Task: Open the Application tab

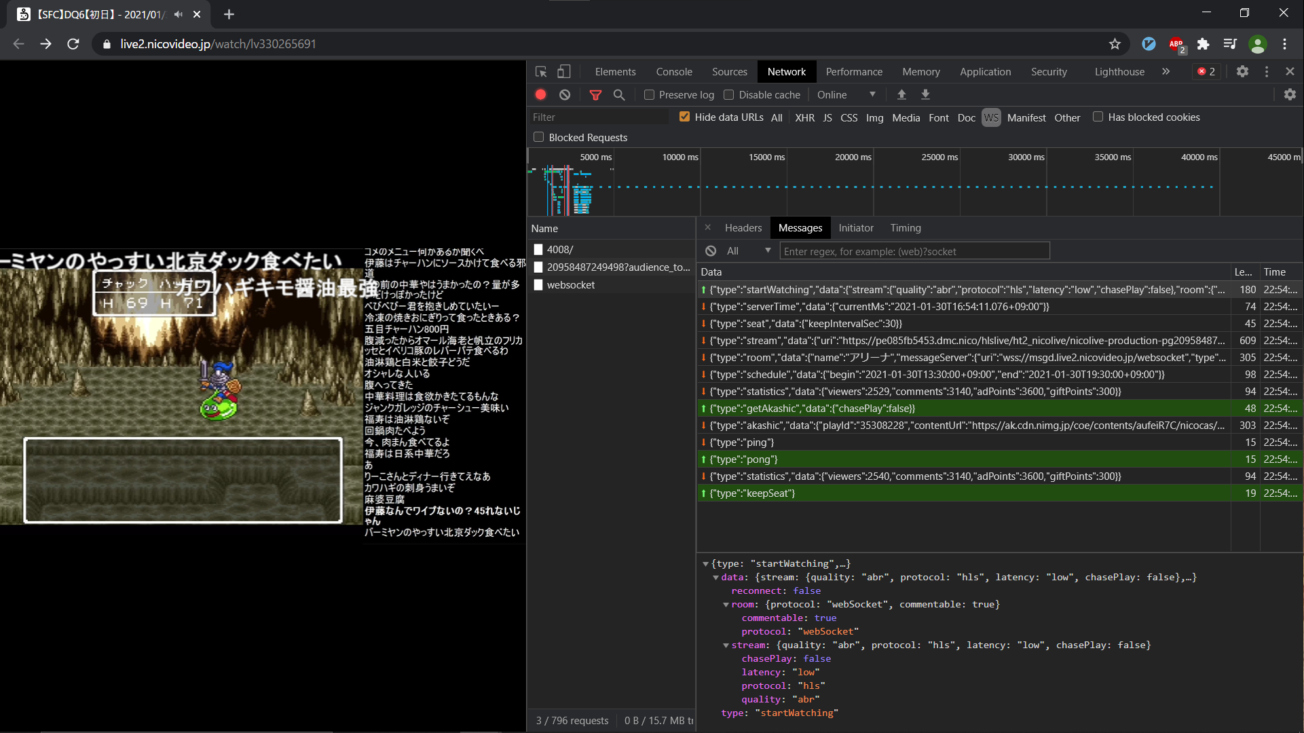Action: click(985, 71)
